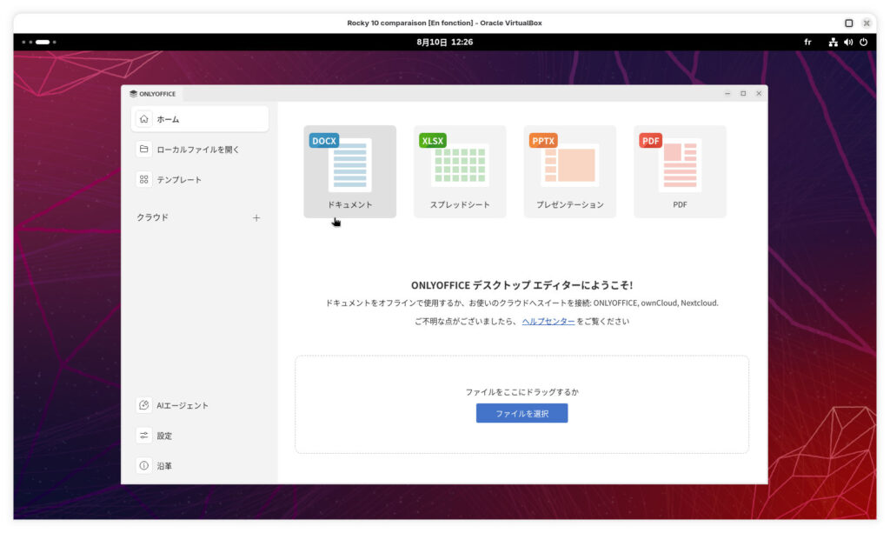Open ローカルファイルを開く in sidebar
This screenshot has width=890, height=533.
point(200,150)
